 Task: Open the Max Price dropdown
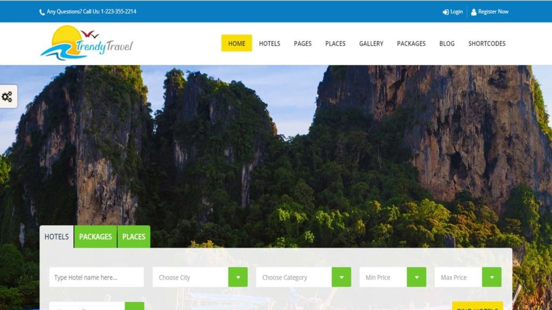coord(491,277)
